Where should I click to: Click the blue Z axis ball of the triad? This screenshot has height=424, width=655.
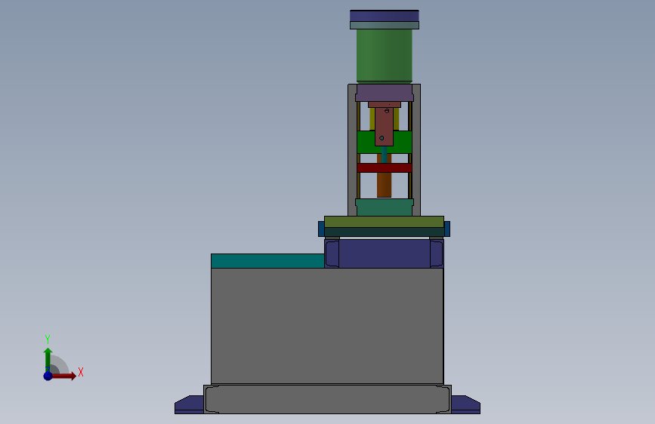[x=48, y=376]
